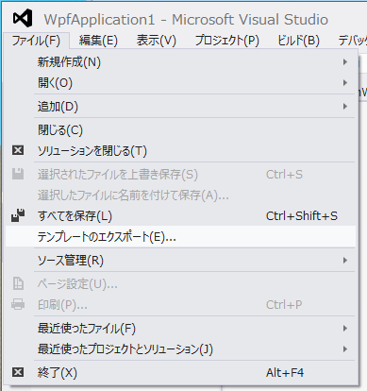
Task: Open the ファイル(F) menu
Action: coord(36,41)
